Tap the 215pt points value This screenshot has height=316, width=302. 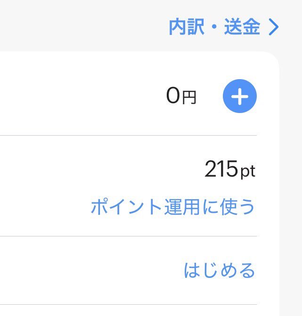click(x=230, y=169)
